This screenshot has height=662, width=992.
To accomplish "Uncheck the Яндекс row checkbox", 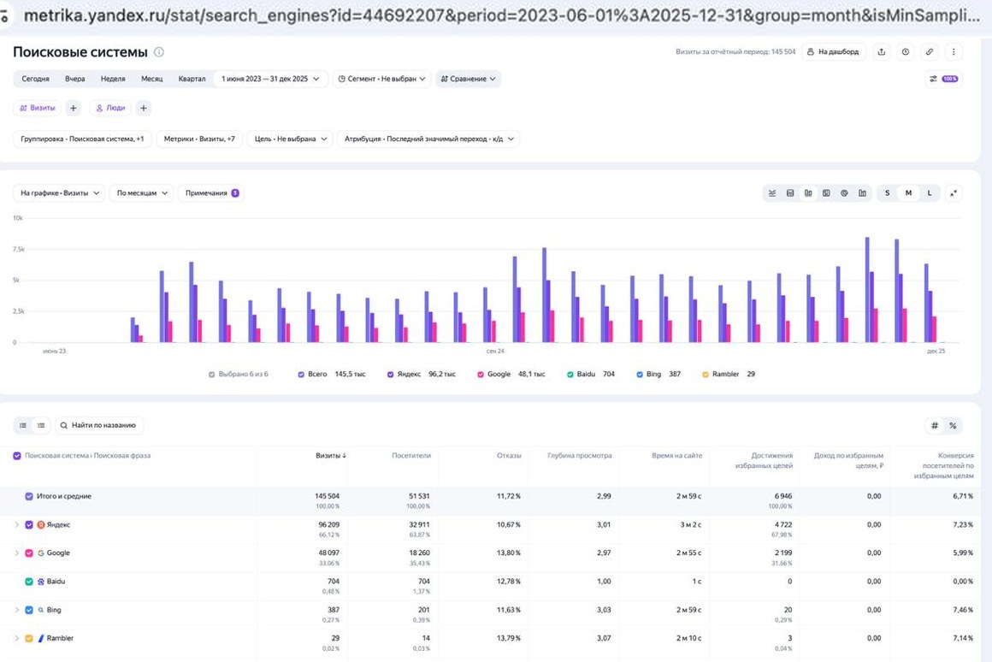I will [x=29, y=524].
